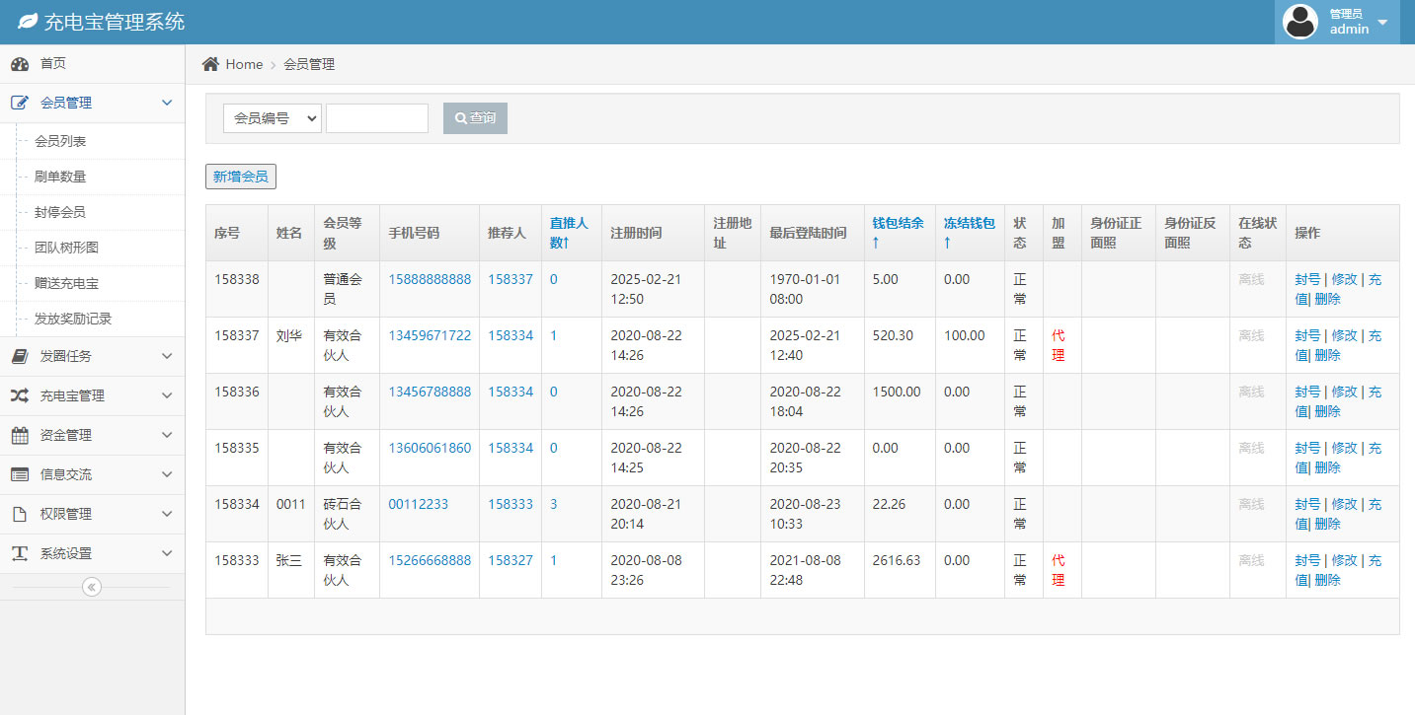Click the search text input field
Image resolution: width=1415 pixels, height=715 pixels.
[x=377, y=118]
